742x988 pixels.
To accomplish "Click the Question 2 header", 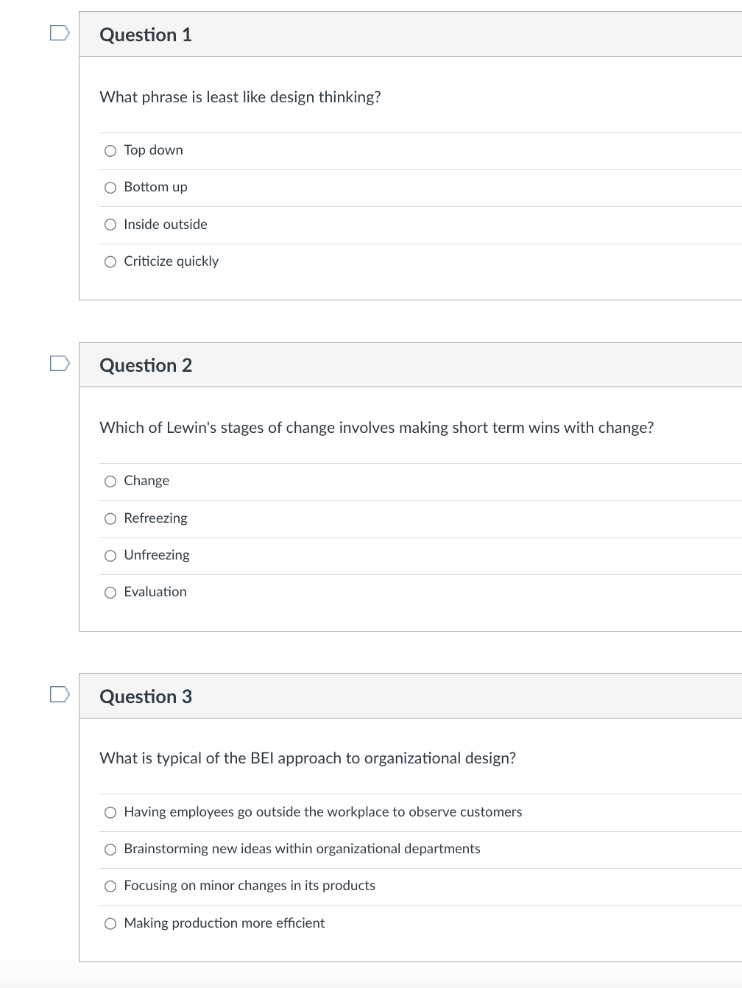I will tap(145, 364).
